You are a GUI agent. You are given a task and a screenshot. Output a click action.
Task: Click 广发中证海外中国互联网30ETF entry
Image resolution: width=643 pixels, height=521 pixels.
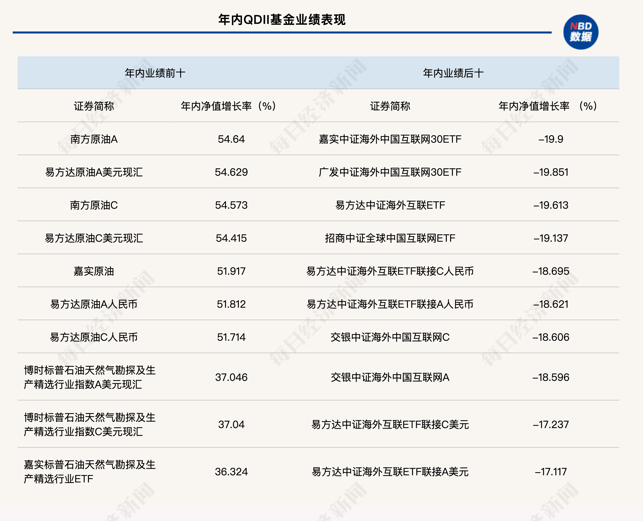390,172
